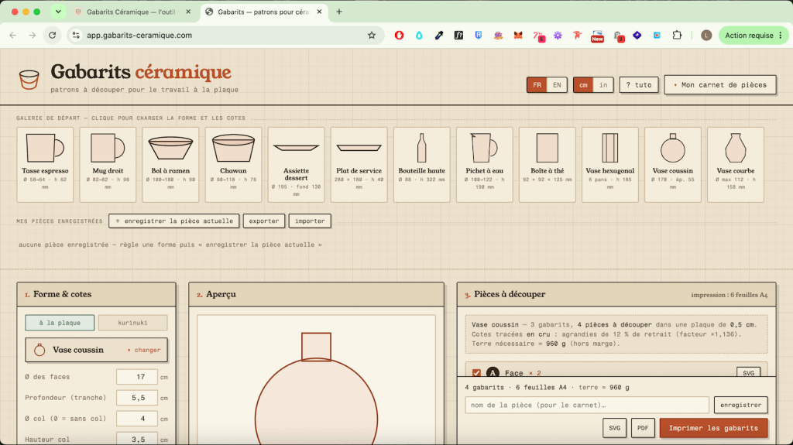Click the vase preview drawing

tap(316, 389)
